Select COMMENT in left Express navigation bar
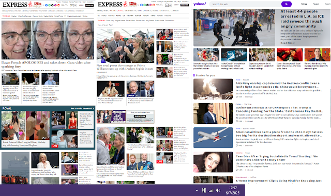Screen dimensions: 331x196 point(79,11)
